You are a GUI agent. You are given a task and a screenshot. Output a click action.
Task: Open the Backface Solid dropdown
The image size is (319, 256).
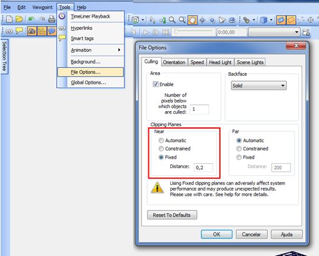click(259, 86)
